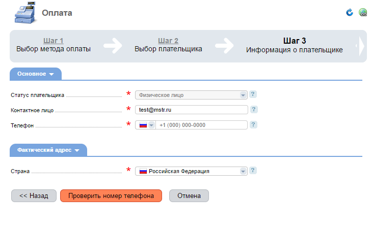
Task: Click the cash register payment icon
Action: click(25, 13)
